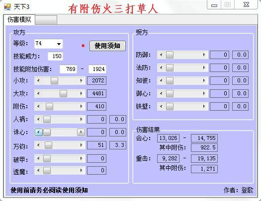
Task: Click the 破甲 slider thumb
Action: pyautogui.click(x=47, y=158)
